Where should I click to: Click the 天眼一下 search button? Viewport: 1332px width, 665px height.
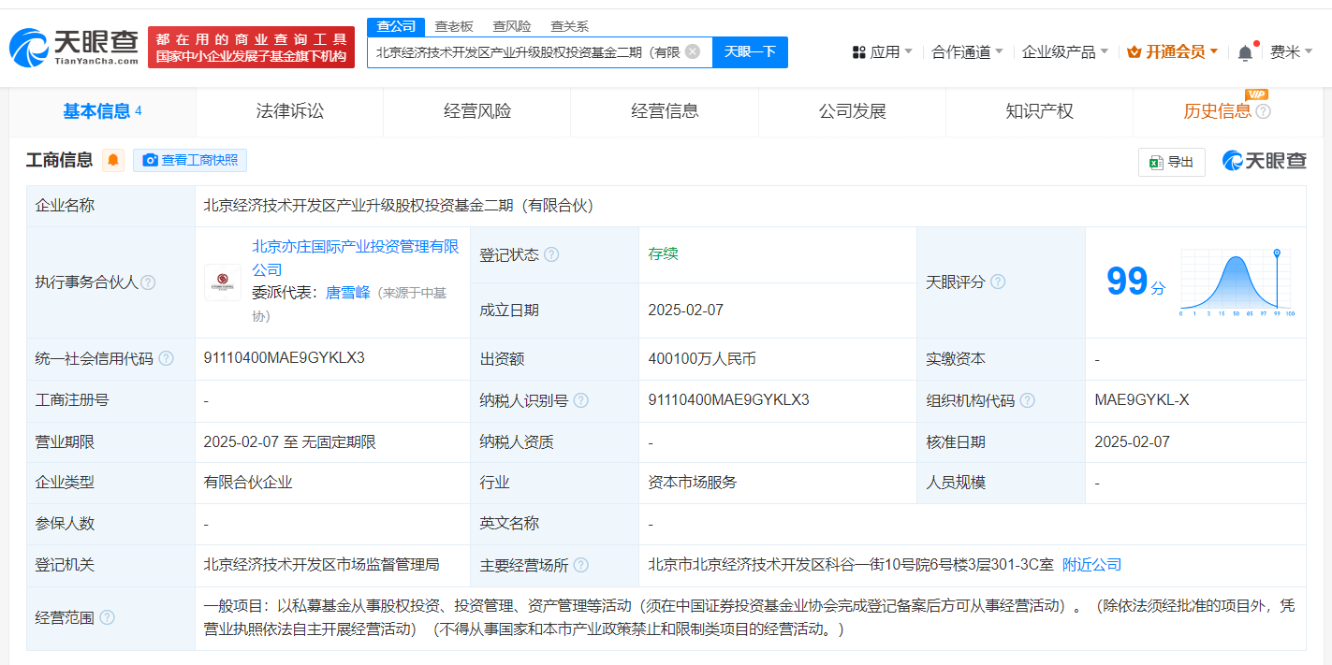click(x=750, y=51)
